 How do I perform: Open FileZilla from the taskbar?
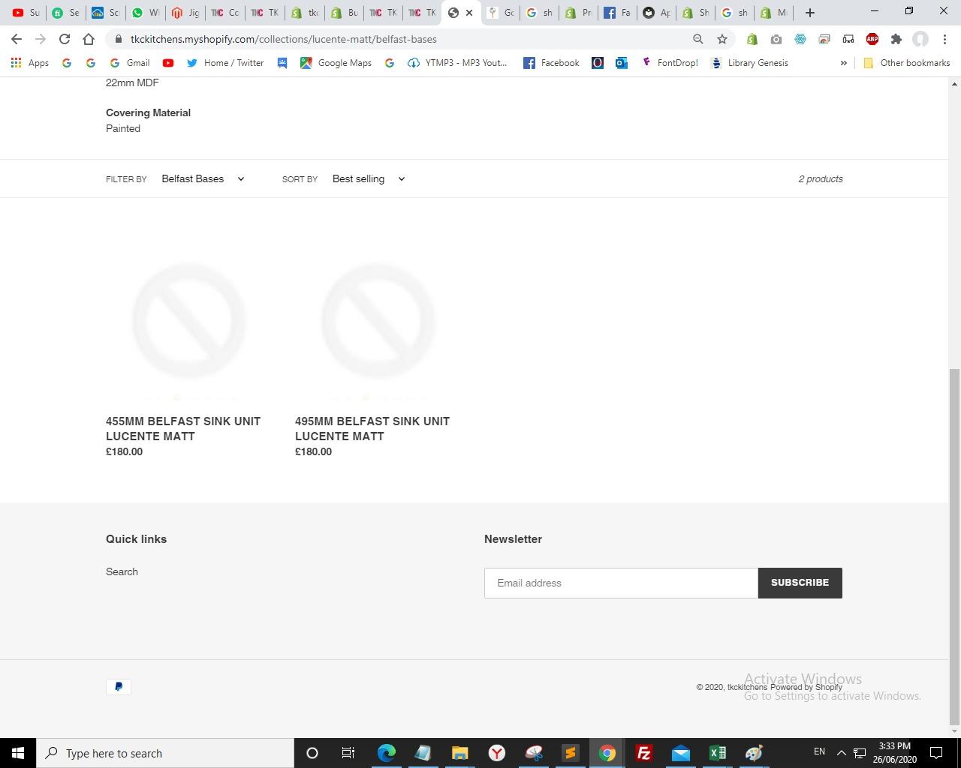[x=643, y=753]
